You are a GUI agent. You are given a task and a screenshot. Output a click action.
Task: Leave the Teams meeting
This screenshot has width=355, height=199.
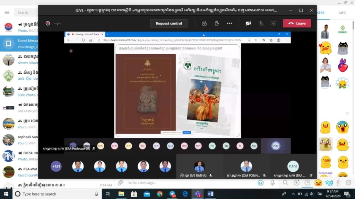297,23
